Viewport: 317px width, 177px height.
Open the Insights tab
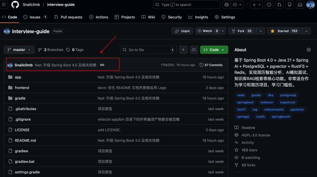[x=198, y=17]
